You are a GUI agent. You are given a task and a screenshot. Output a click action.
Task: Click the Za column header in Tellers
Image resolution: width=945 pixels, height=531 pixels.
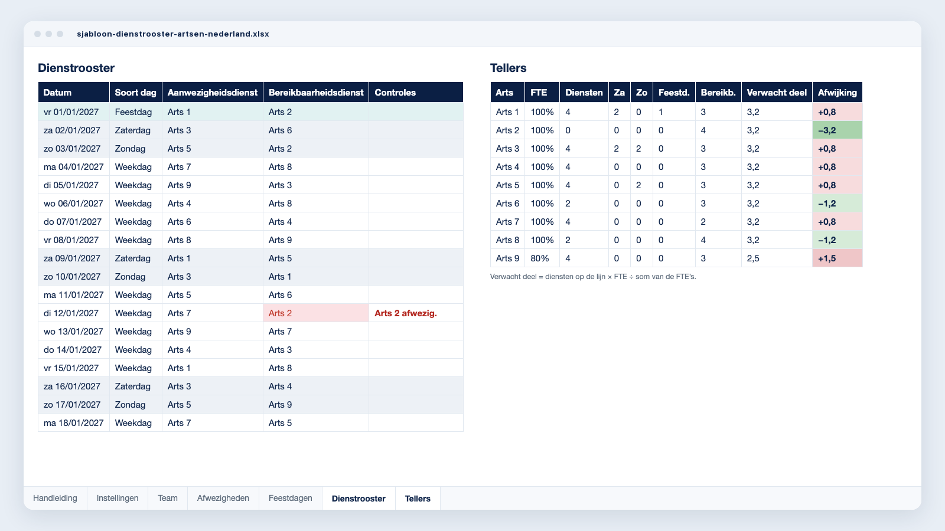620,93
